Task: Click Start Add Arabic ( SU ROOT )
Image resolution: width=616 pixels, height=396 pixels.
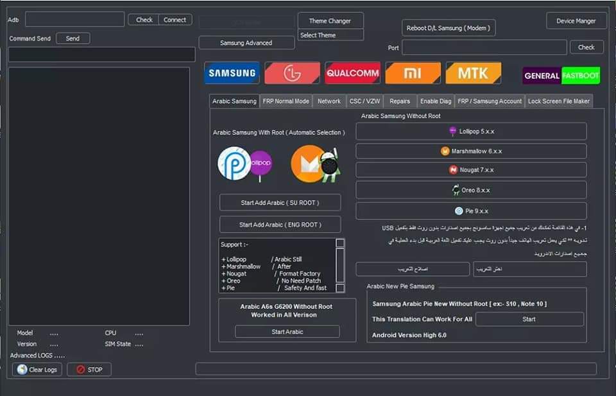Action: pyautogui.click(x=280, y=203)
